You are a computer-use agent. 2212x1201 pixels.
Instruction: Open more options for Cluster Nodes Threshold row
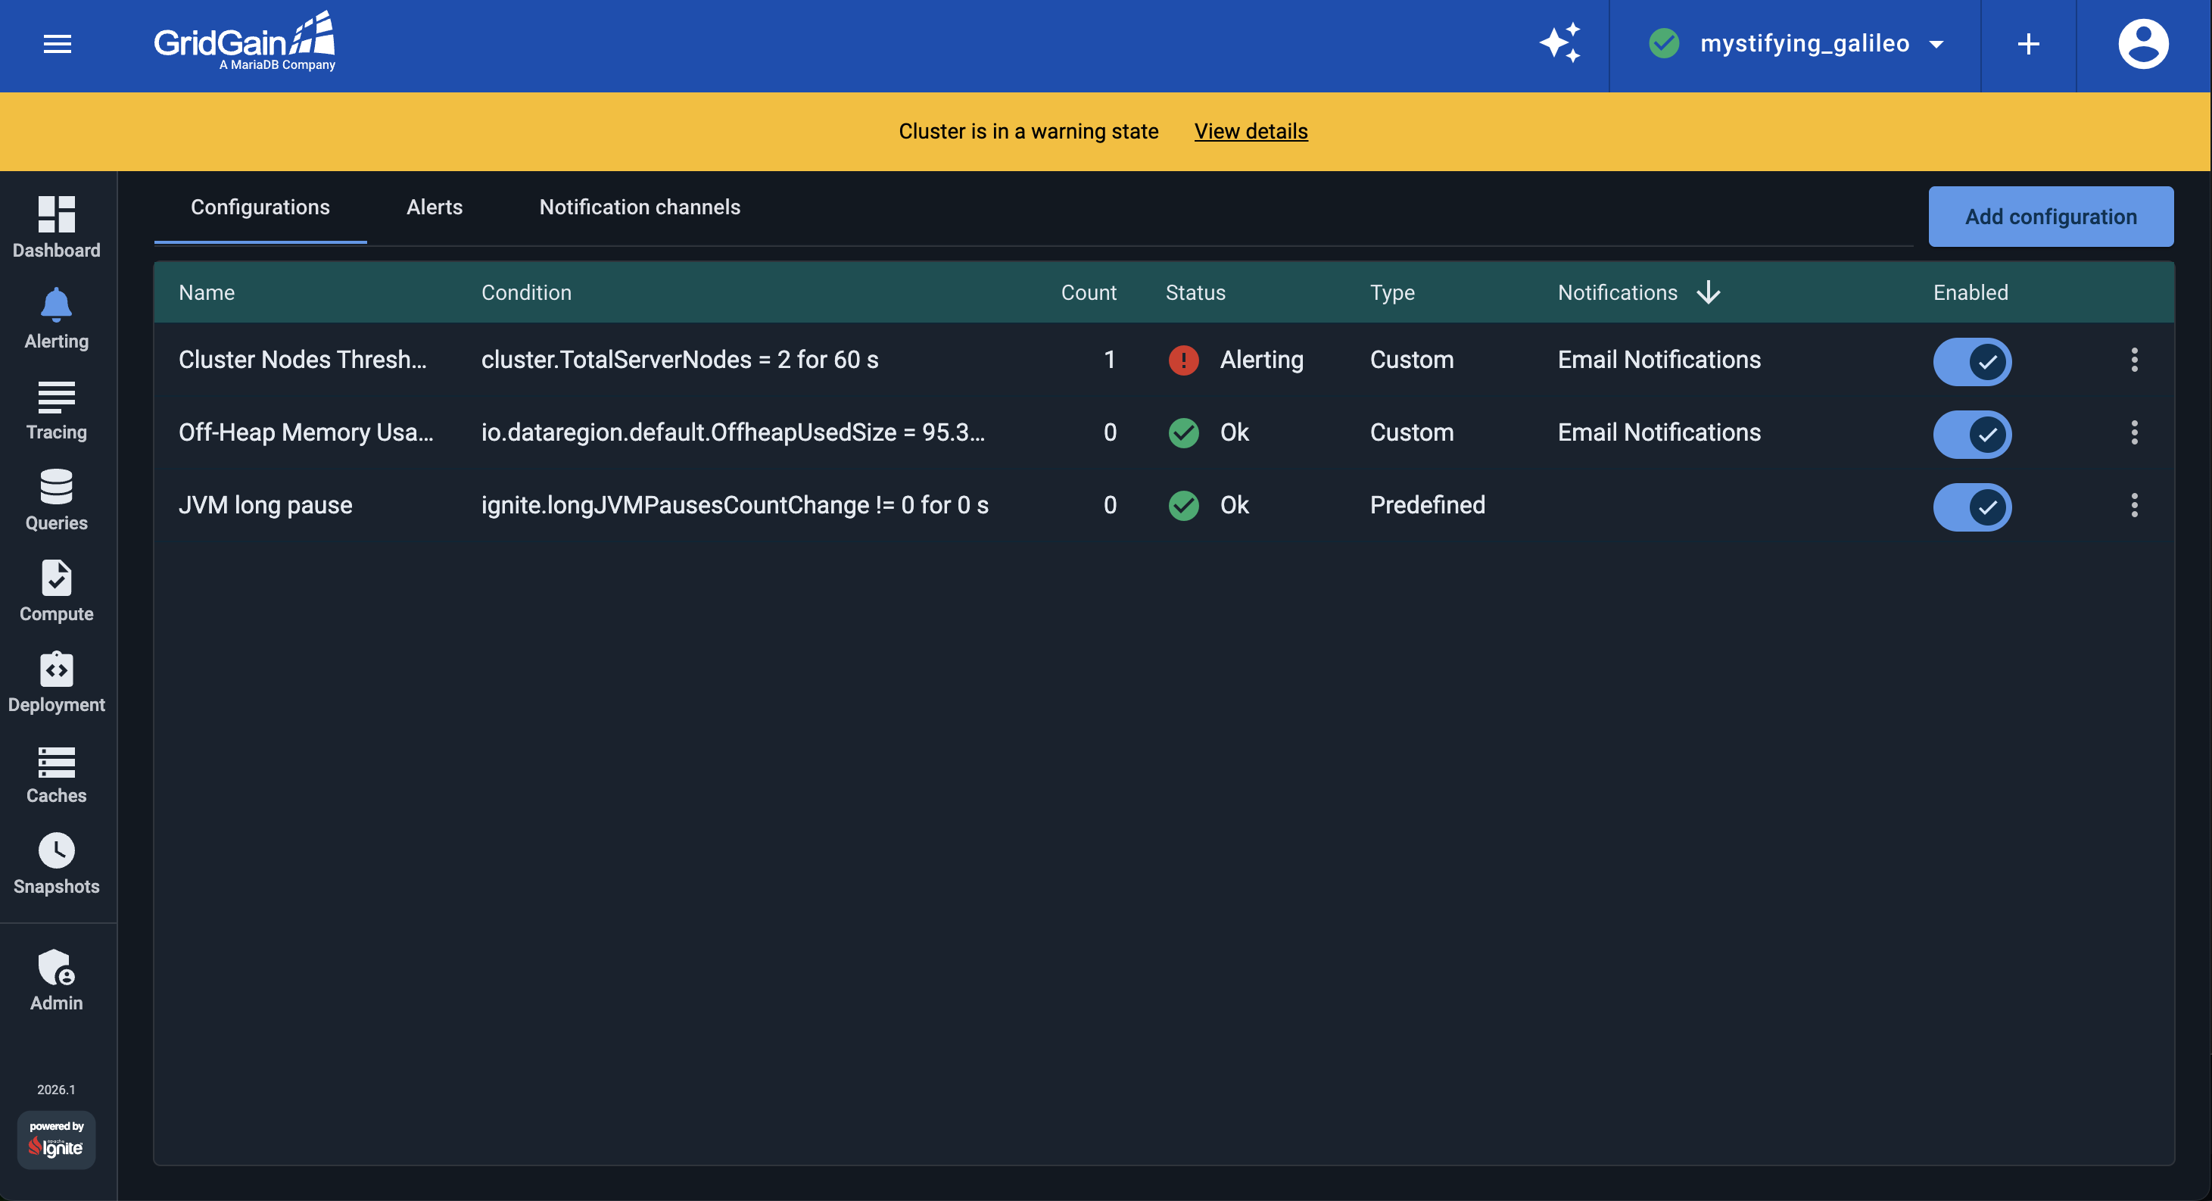[2134, 360]
